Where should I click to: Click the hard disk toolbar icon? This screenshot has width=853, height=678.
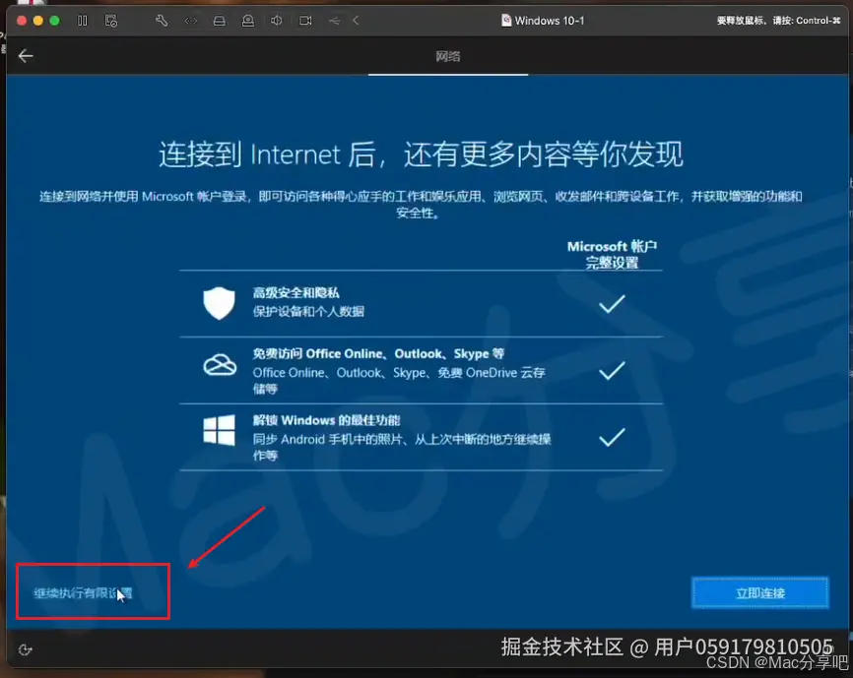click(x=219, y=20)
